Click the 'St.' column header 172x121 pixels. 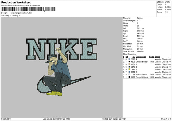[x=134, y=57]
